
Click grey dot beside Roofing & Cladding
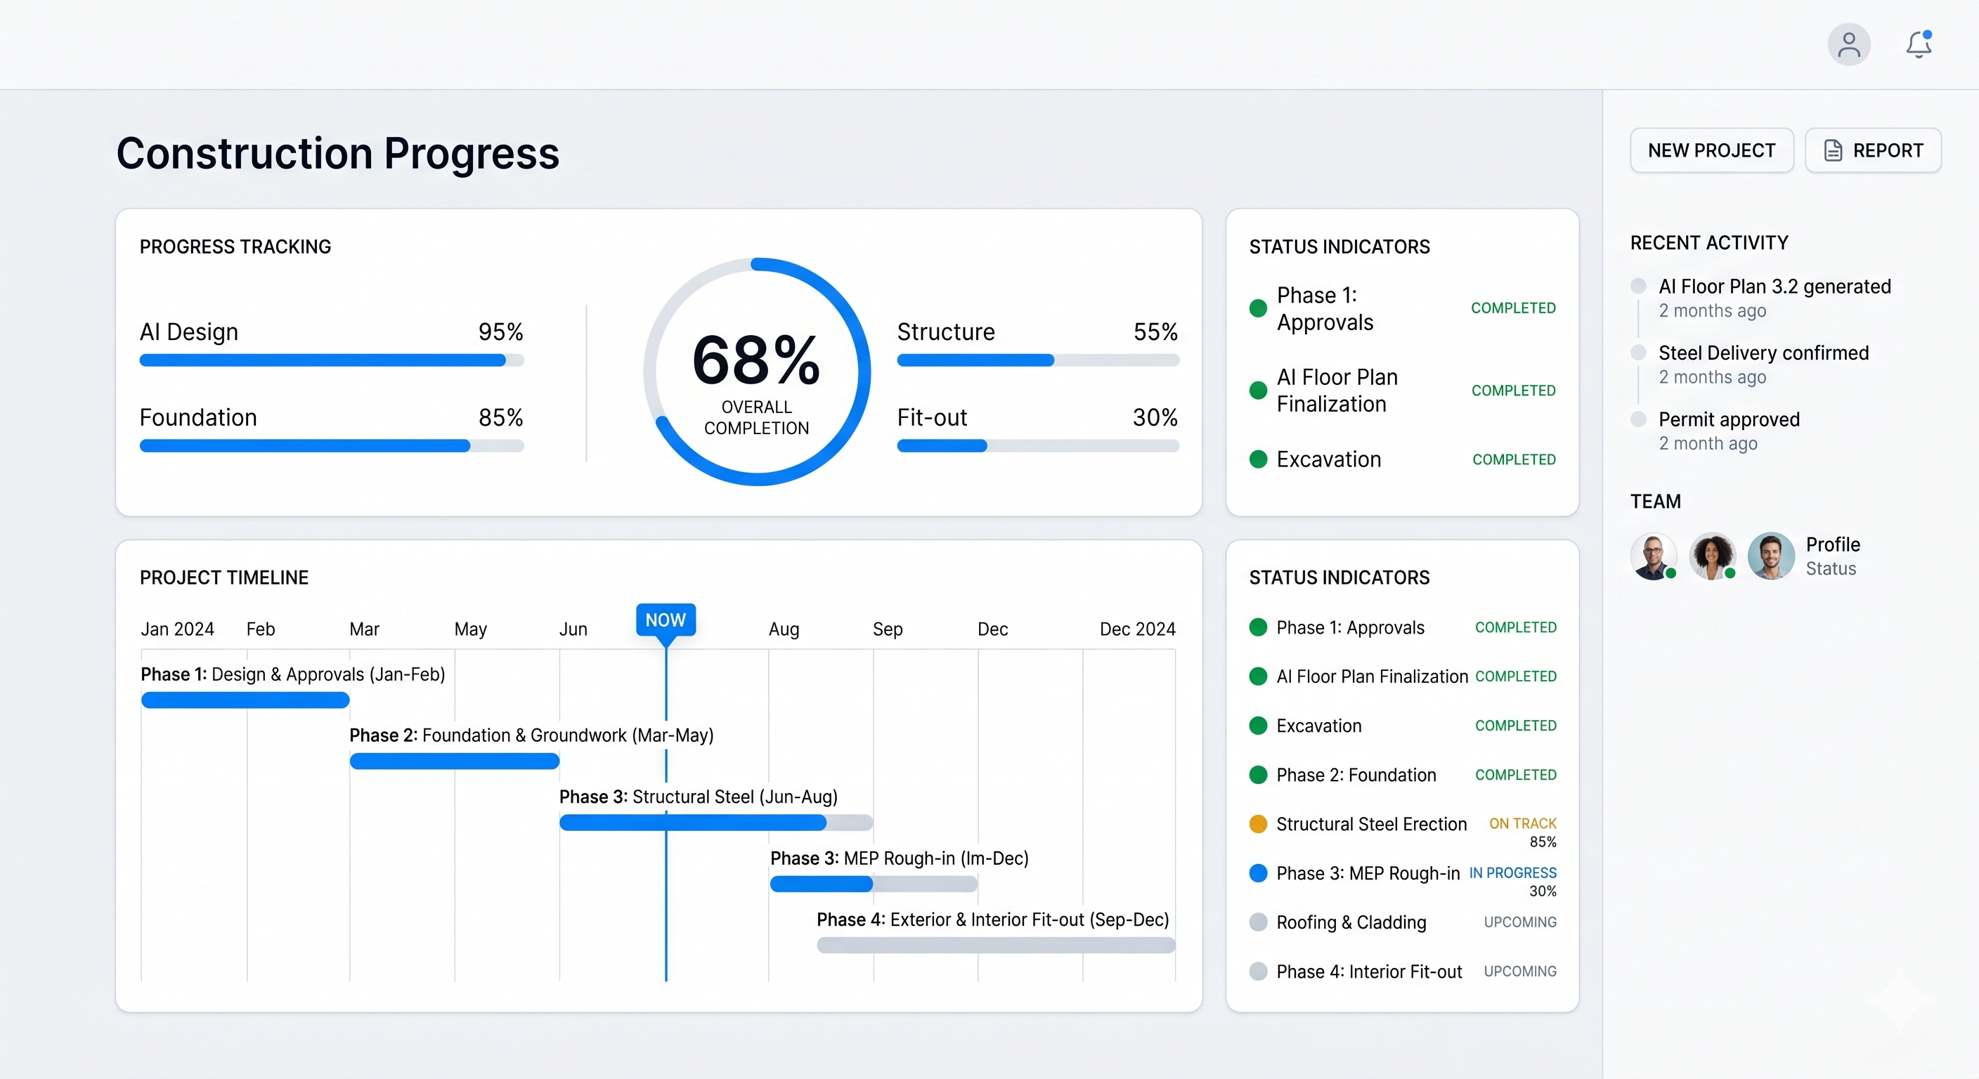[x=1259, y=922]
